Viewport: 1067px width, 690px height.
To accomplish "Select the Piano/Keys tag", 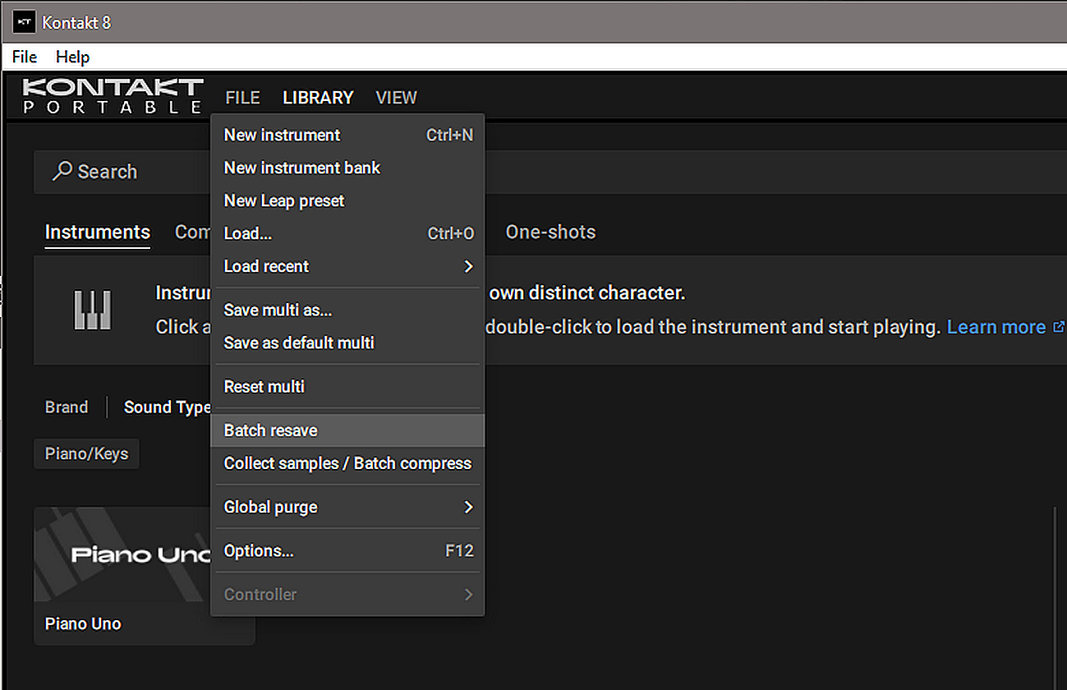I will point(86,453).
